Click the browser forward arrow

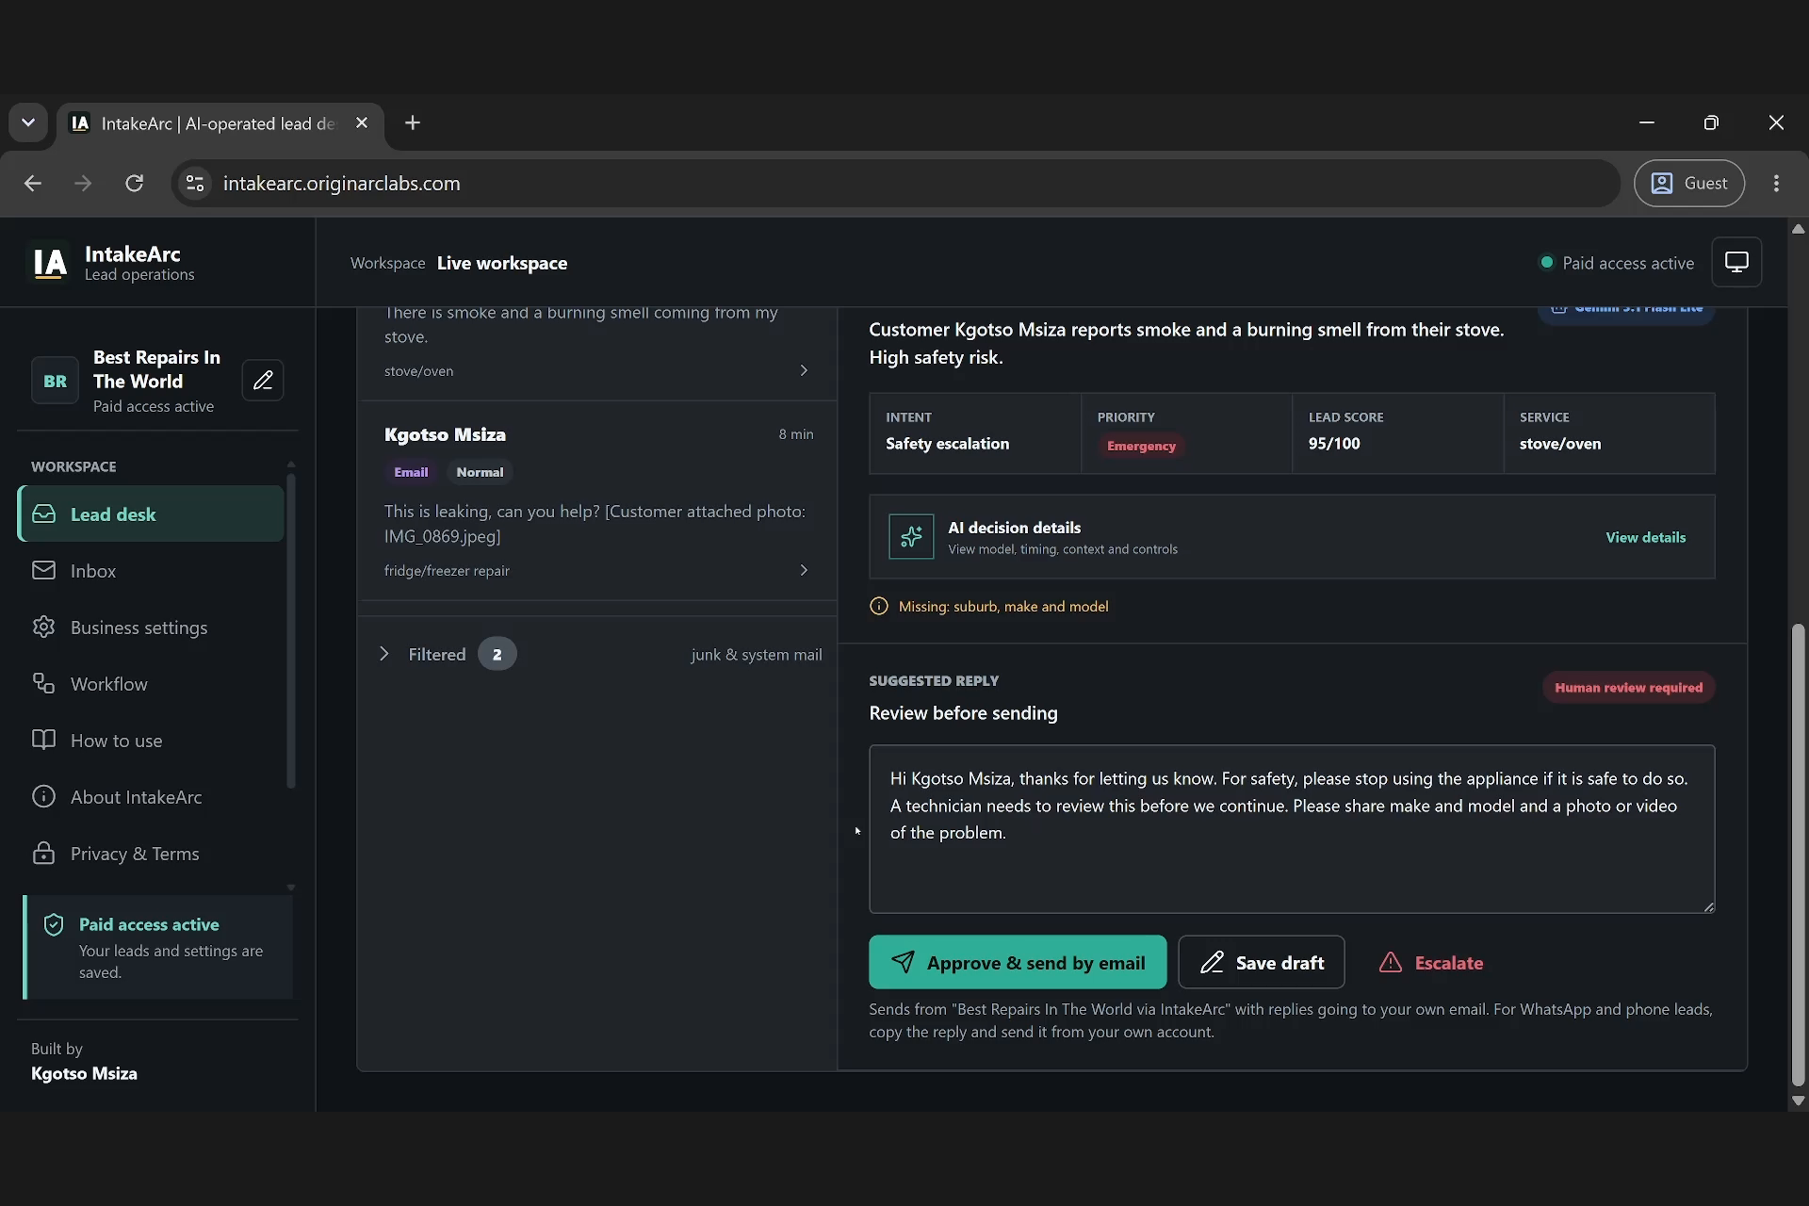(83, 183)
